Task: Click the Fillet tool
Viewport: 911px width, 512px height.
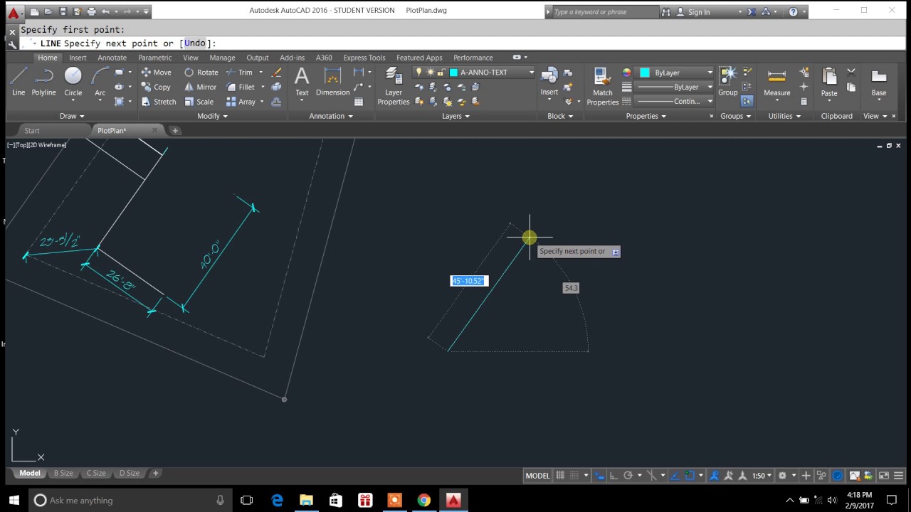Action: pos(241,87)
